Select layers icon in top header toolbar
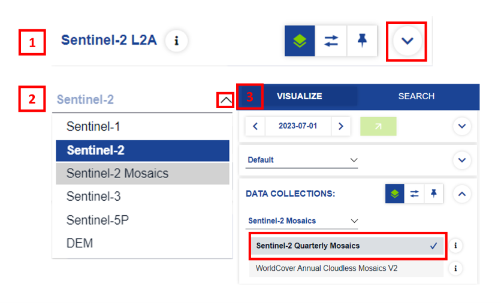The image size is (501, 303). 300,41
